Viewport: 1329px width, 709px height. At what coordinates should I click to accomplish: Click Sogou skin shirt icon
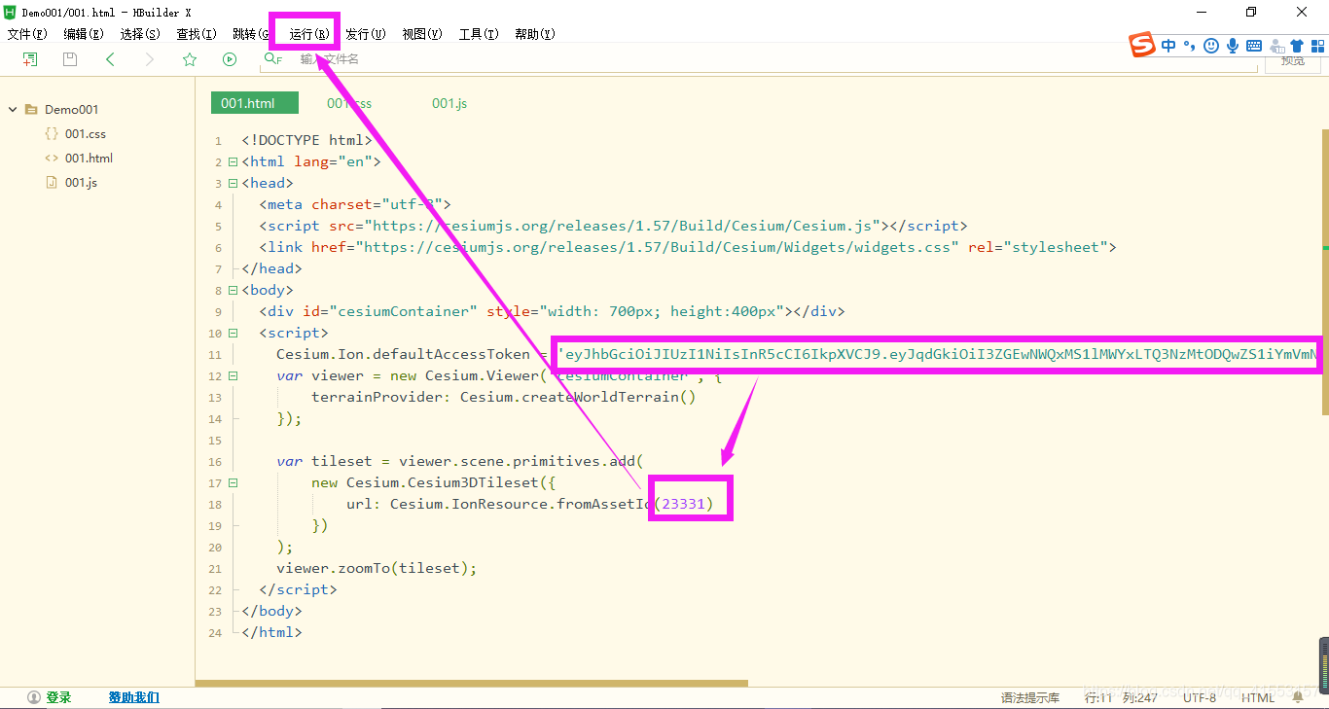click(x=1296, y=45)
